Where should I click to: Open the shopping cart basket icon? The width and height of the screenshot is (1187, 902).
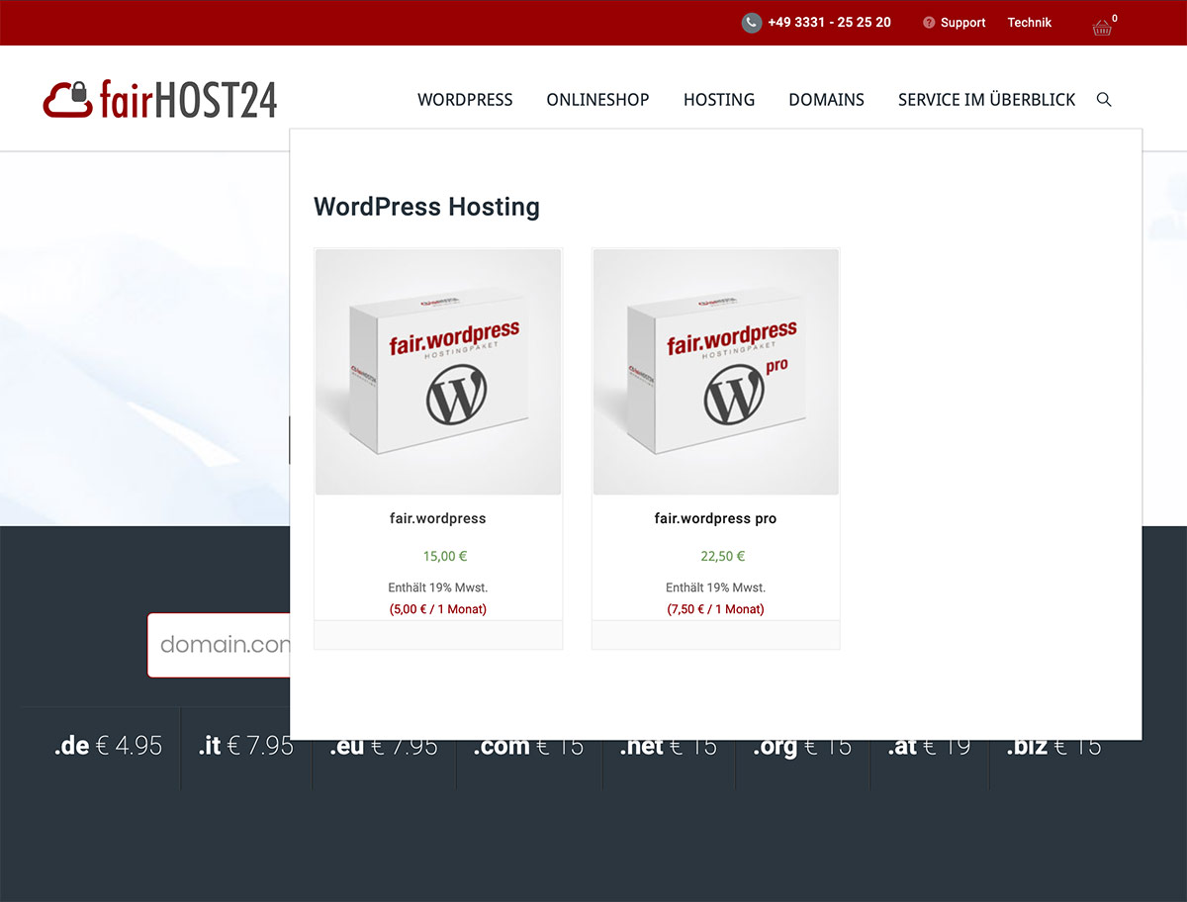pos(1102,27)
